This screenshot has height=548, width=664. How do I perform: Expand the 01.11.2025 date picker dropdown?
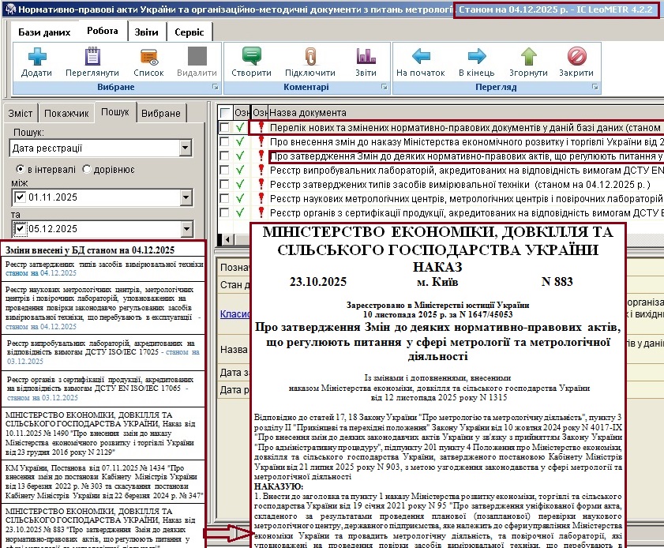186,197
